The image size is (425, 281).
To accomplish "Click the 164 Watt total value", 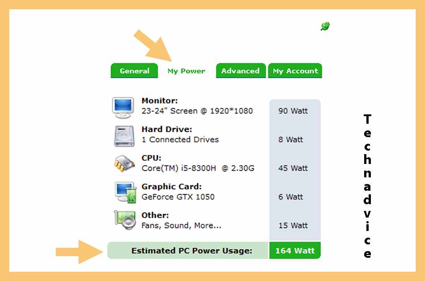I will 295,251.
